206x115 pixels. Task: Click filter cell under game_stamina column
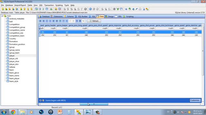[x=192, y=28]
